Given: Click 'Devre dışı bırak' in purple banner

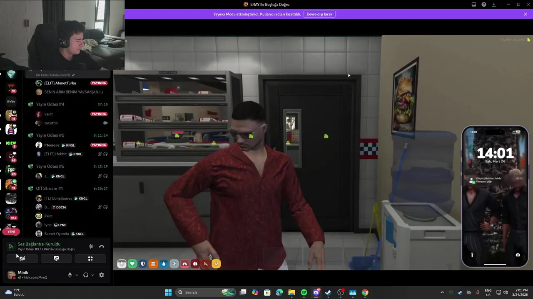Looking at the screenshot, I should coord(319,14).
